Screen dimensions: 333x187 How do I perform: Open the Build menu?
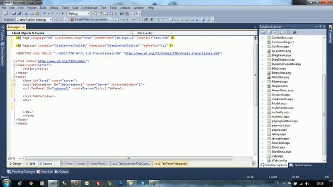tap(43, 8)
